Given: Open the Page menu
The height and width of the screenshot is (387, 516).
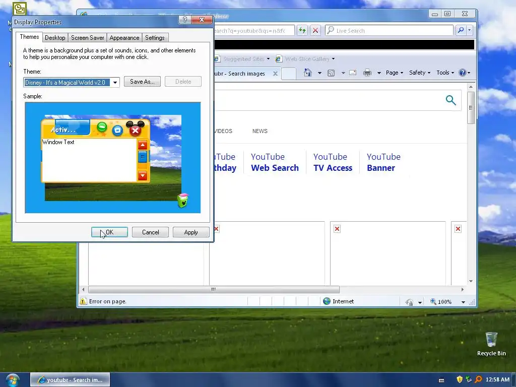Looking at the screenshot, I should point(395,73).
